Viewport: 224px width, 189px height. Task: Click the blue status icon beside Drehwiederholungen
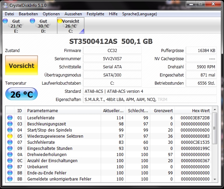click(x=10, y=154)
